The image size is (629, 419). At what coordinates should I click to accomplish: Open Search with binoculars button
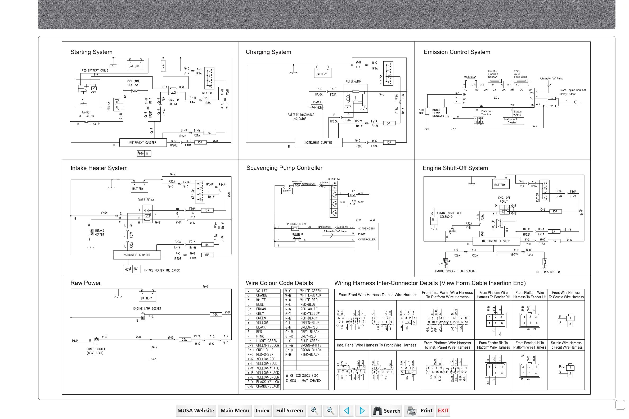pyautogui.click(x=387, y=411)
